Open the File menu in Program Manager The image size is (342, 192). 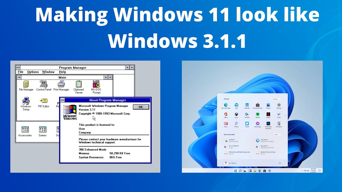pos(21,72)
